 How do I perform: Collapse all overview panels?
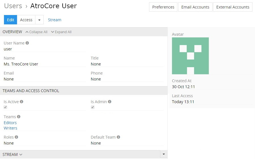point(37,32)
